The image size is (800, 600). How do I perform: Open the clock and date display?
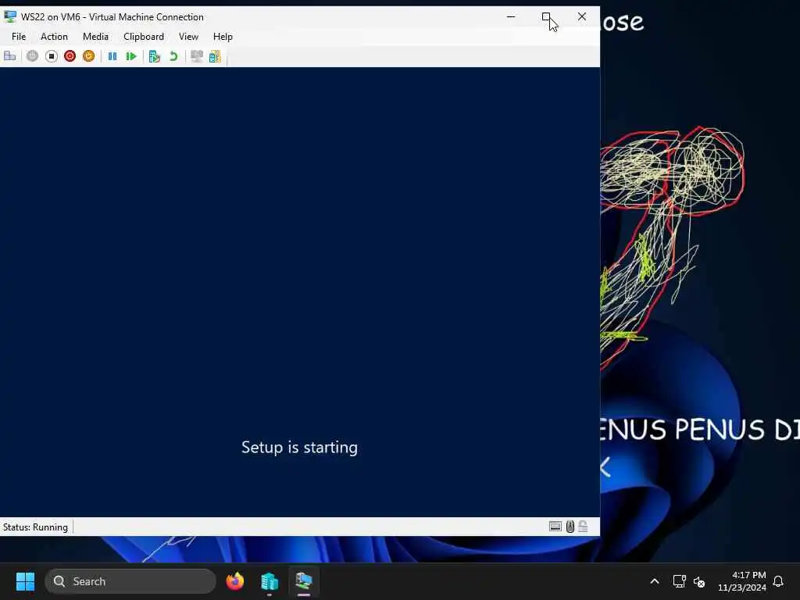[x=742, y=581]
